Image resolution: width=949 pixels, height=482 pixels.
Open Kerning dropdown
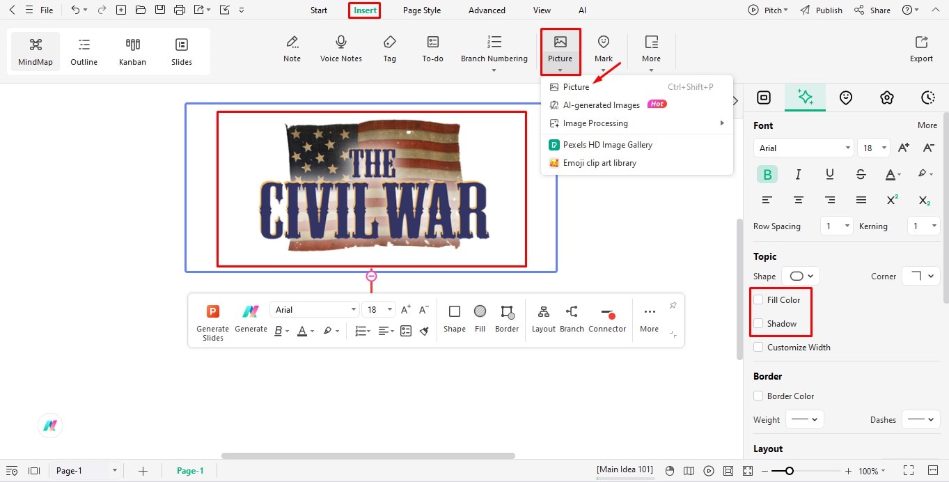[924, 226]
